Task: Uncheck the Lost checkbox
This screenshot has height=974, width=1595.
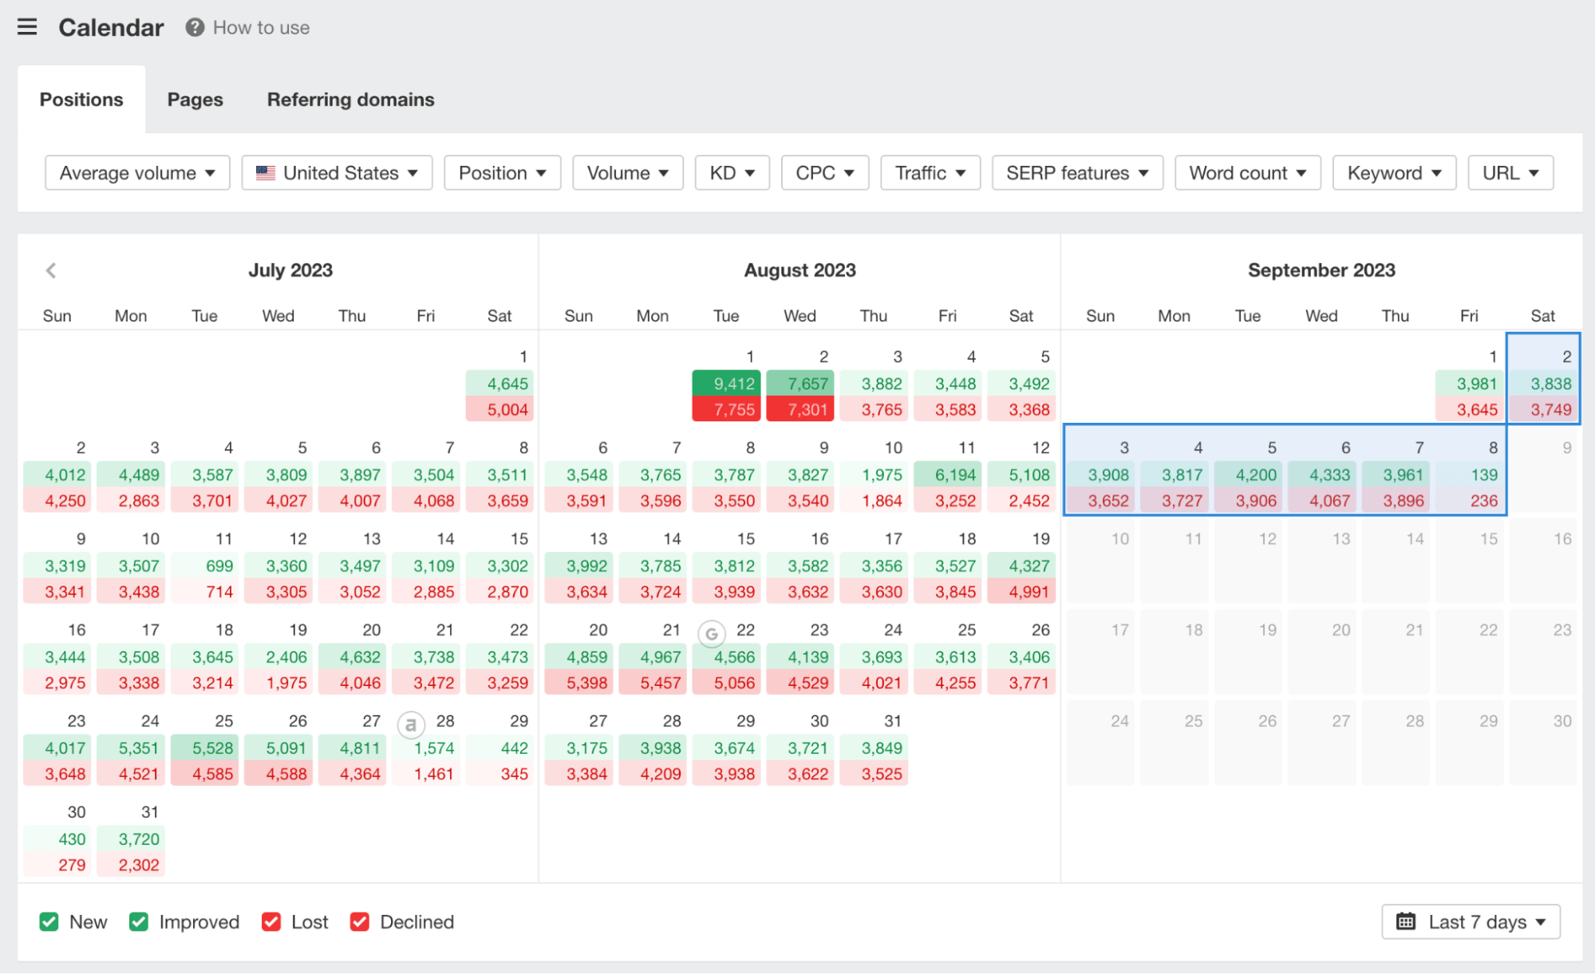Action: point(271,921)
